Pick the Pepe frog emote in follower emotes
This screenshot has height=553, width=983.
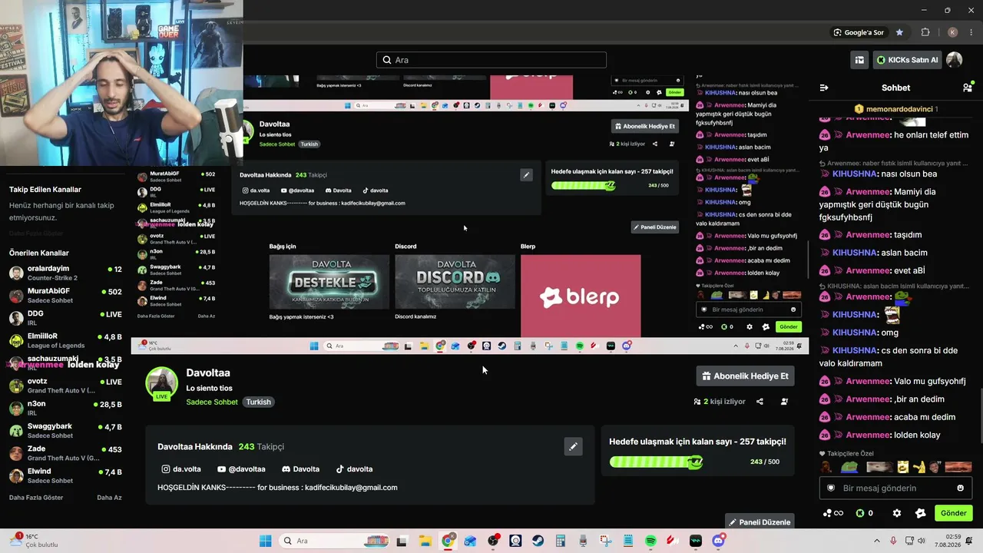(x=849, y=467)
